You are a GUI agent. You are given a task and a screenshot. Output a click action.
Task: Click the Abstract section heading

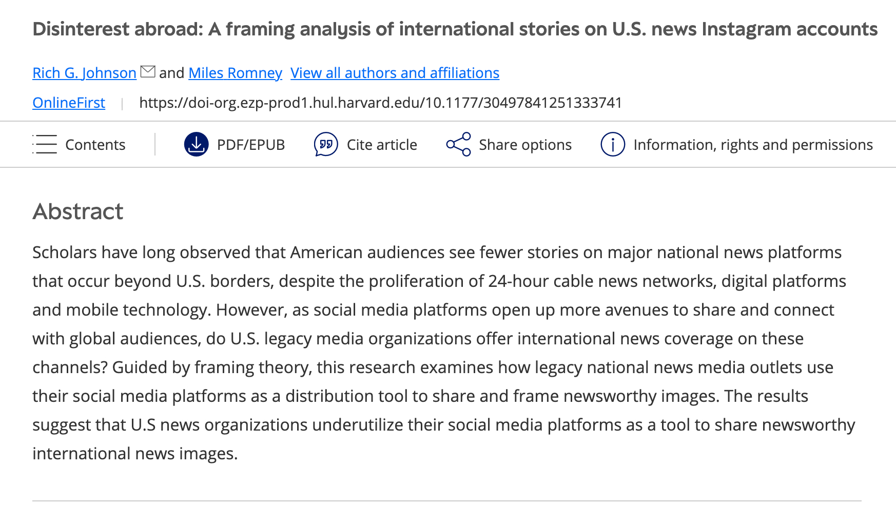(78, 211)
